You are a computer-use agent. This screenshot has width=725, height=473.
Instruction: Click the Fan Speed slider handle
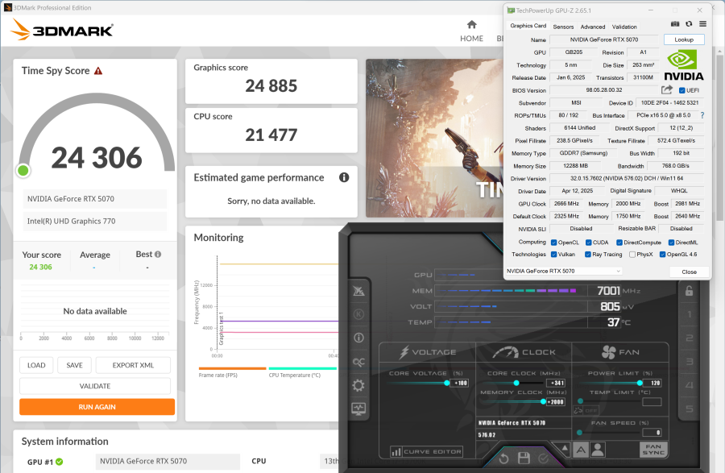click(x=579, y=433)
